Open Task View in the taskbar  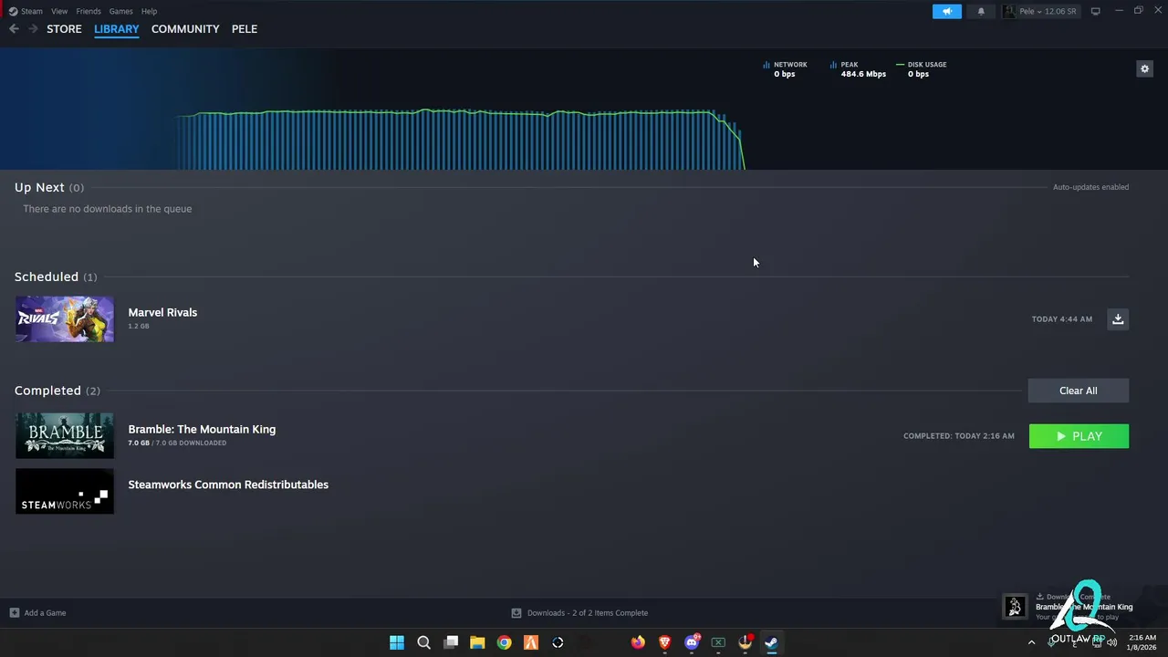click(x=451, y=642)
